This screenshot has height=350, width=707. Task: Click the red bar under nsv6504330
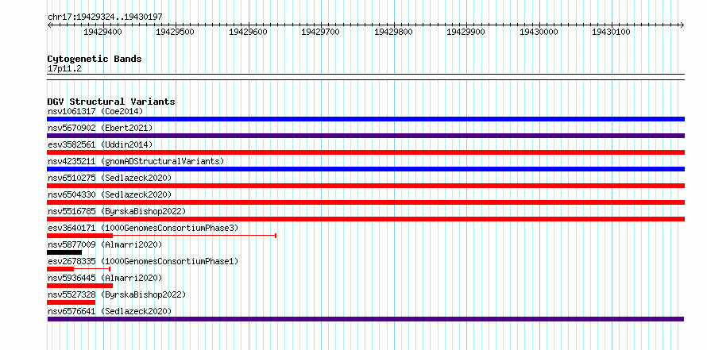[365, 202]
